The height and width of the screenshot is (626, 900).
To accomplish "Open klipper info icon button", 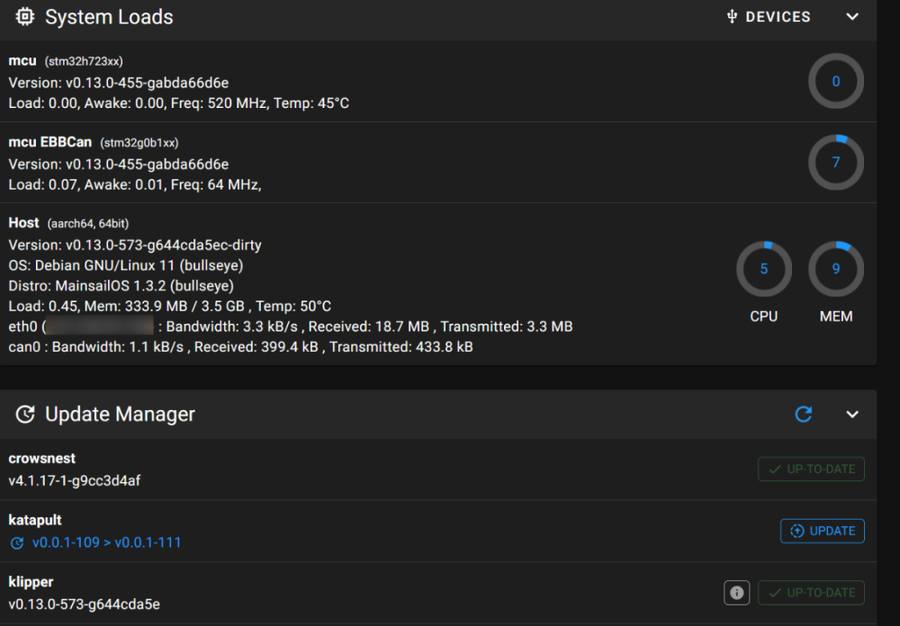I will click(x=736, y=593).
